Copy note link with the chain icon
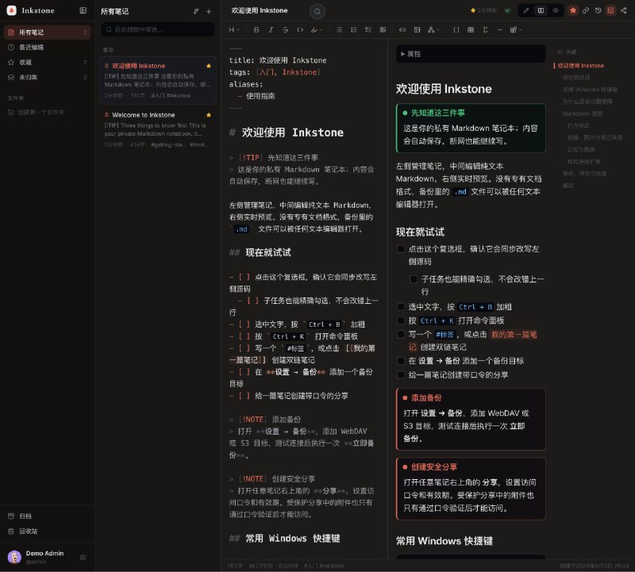Viewport: 635px width, 572px height. (x=586, y=10)
